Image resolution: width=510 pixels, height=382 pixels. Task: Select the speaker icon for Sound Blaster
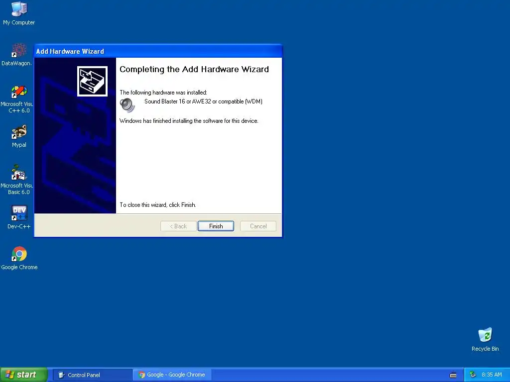point(127,105)
